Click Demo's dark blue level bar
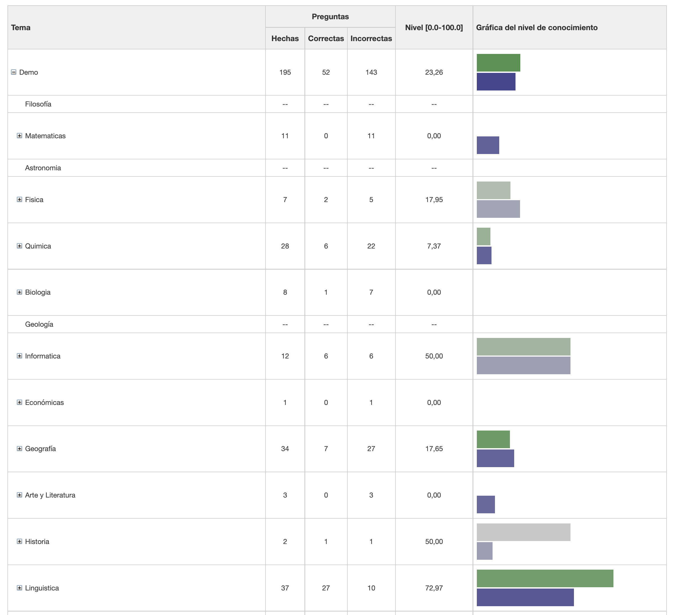 496,82
